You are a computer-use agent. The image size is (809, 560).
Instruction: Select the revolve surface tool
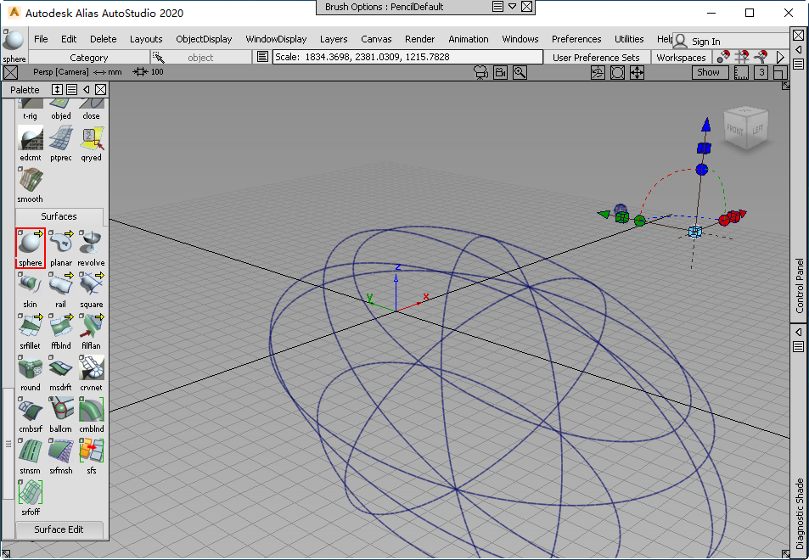coord(91,244)
